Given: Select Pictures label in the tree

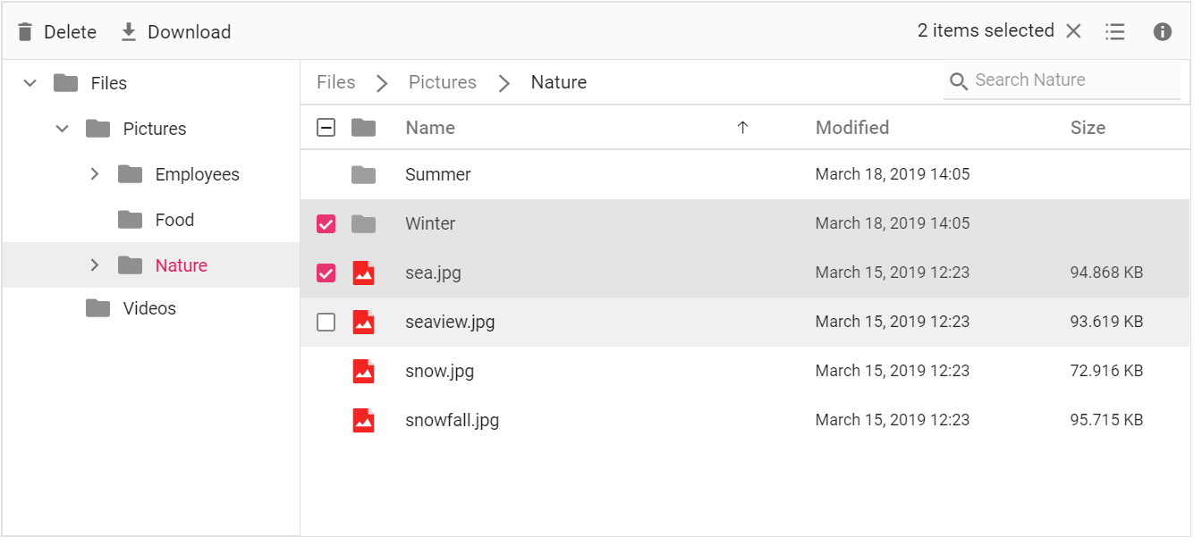Looking at the screenshot, I should (x=155, y=129).
